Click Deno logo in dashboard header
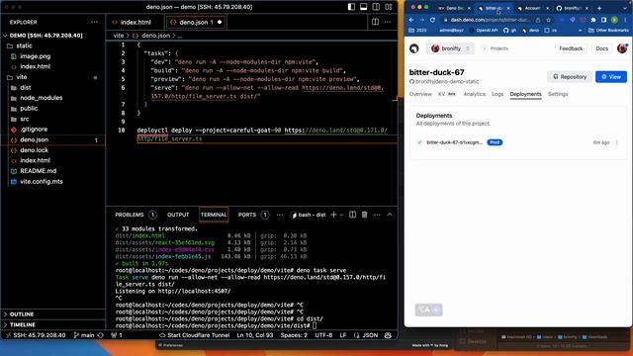633x356 pixels. (x=414, y=48)
